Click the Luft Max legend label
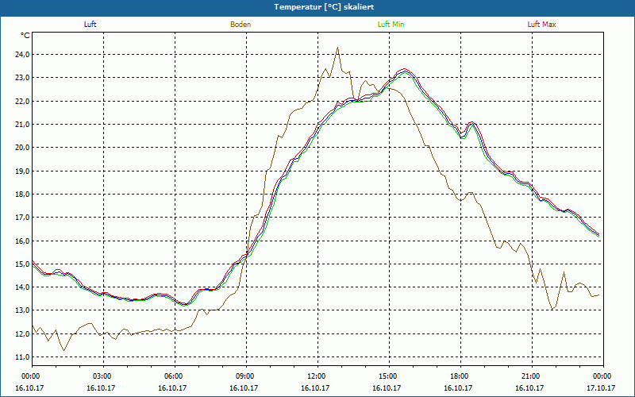The width and height of the screenshot is (635, 397). point(541,25)
